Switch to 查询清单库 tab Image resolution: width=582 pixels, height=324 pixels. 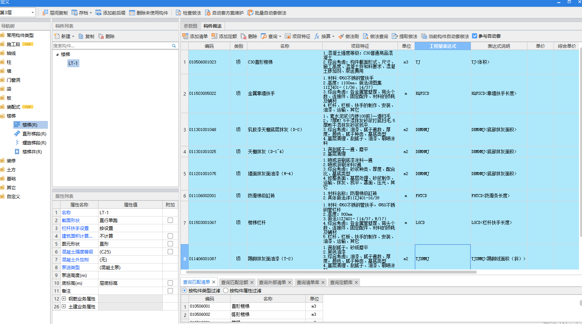coord(308,282)
